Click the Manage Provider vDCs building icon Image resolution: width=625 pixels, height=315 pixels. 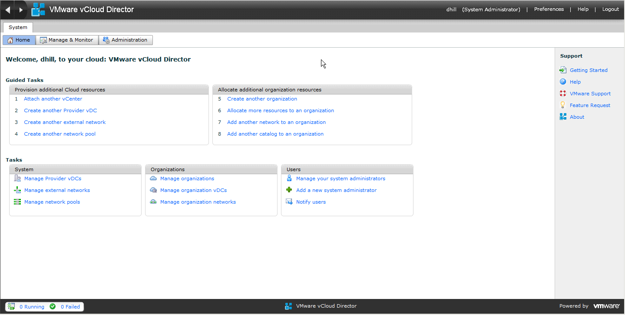17,179
